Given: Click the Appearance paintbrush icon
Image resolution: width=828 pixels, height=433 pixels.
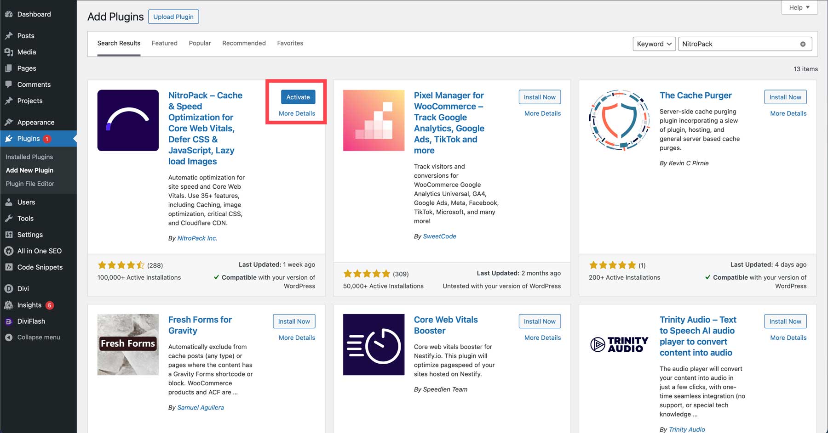Looking at the screenshot, I should tap(9, 122).
